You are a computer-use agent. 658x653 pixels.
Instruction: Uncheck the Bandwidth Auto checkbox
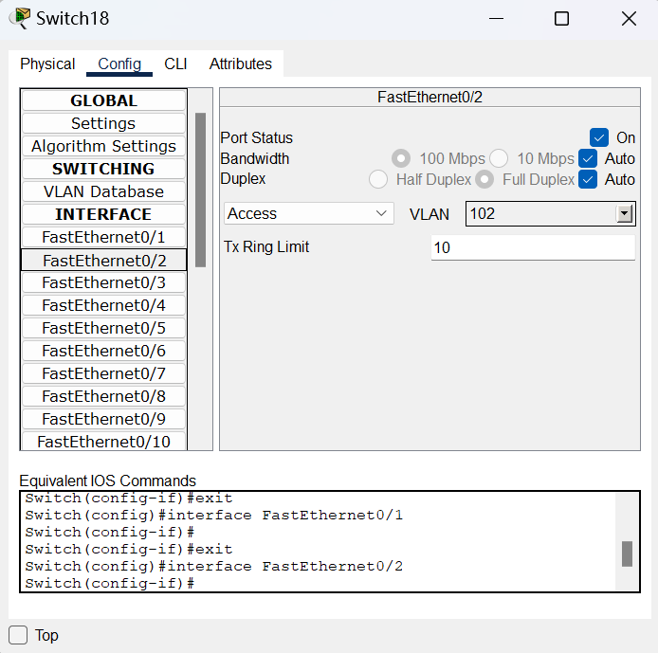click(588, 158)
